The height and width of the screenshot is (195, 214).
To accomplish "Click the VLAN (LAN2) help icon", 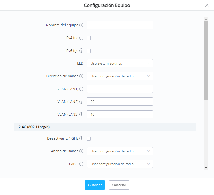I will click(x=81, y=102).
